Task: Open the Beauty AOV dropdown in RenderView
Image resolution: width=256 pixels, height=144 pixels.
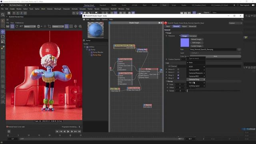Action: tap(30, 26)
